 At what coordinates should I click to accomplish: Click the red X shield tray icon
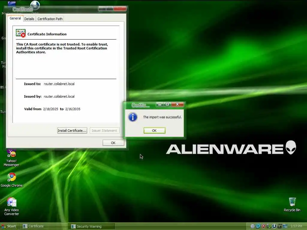264,226
